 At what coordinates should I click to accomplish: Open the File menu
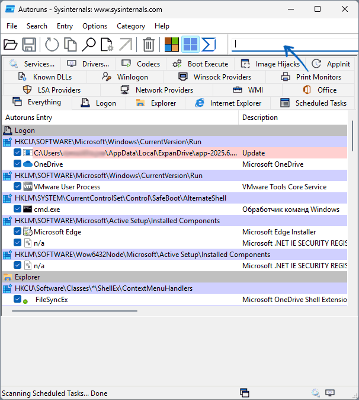coord(12,26)
